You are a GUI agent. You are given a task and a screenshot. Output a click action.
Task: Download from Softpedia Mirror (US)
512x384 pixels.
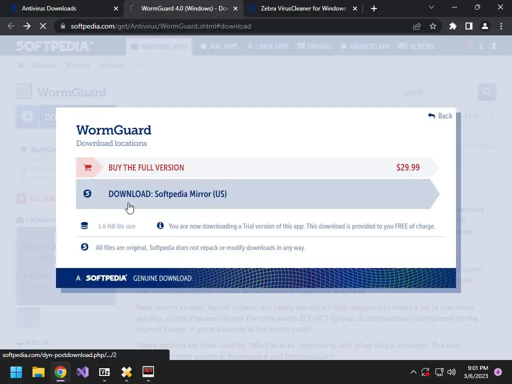click(257, 194)
